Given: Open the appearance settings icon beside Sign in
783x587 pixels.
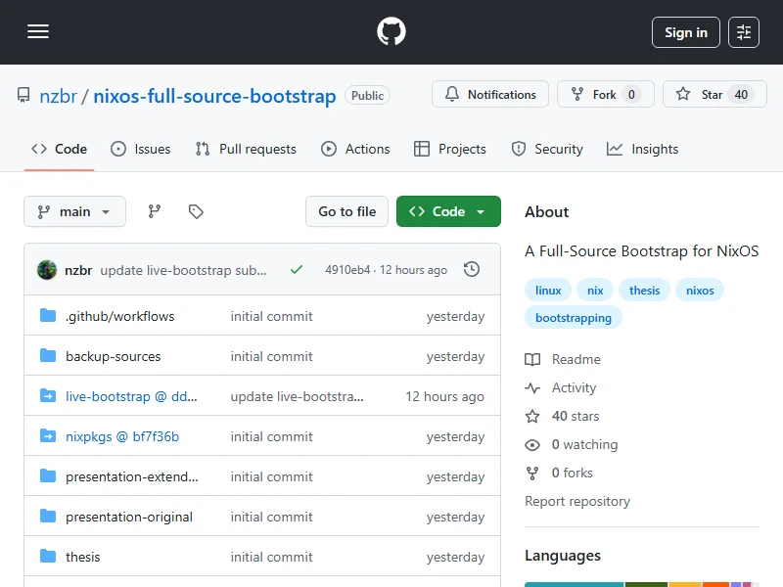Looking at the screenshot, I should click(x=744, y=32).
